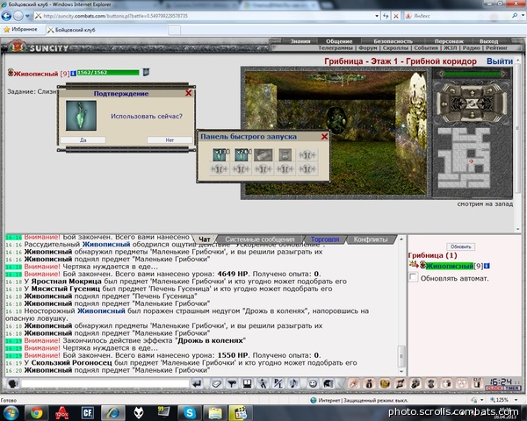Switch to Системные сообщения tab
This screenshot has width=527, height=421.
coord(260,239)
